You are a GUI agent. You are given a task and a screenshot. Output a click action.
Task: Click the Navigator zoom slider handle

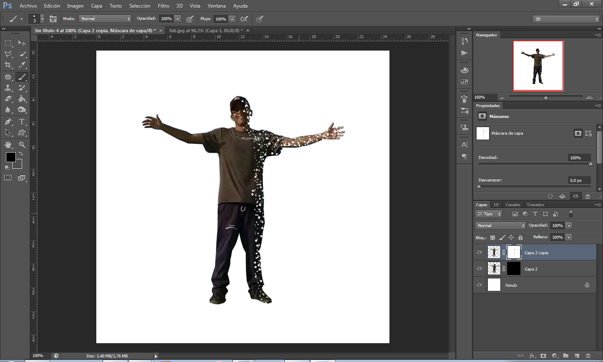(546, 97)
